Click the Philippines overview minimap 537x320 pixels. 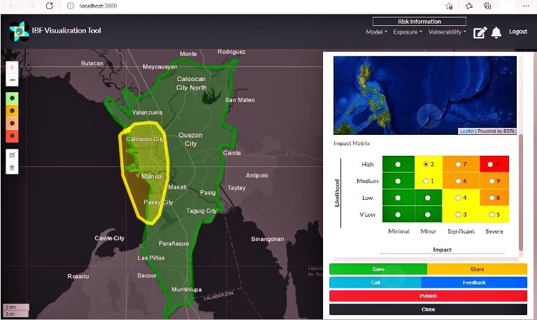(x=425, y=95)
